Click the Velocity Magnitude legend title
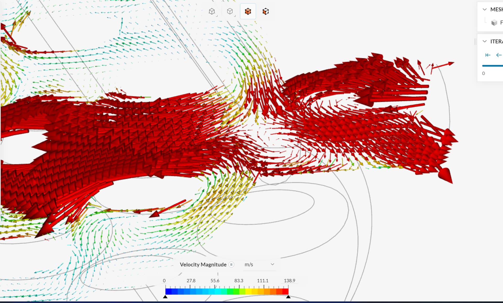The image size is (503, 303). (203, 265)
